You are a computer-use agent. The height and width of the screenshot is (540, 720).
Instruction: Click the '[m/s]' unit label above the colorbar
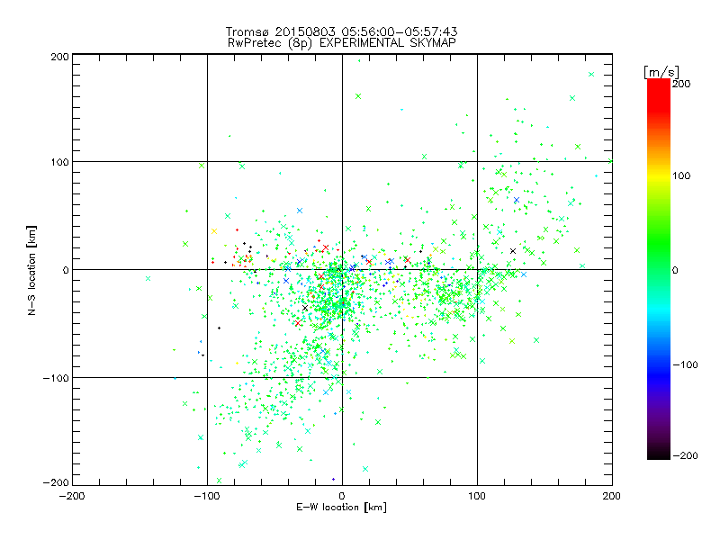(661, 72)
